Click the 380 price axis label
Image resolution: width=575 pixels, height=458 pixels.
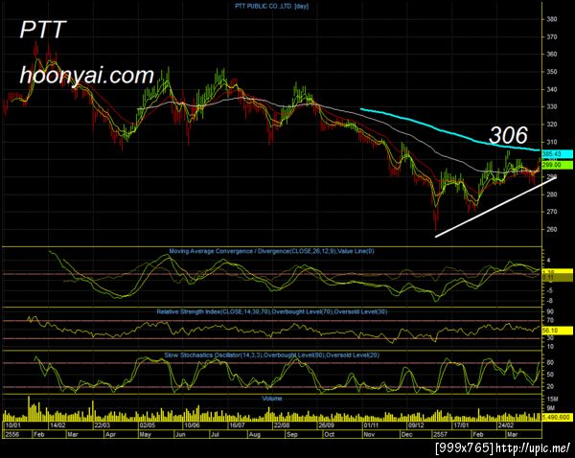(552, 19)
